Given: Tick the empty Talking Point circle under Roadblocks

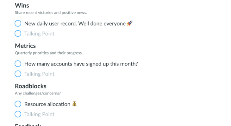Looking at the screenshot, I should click(x=18, y=114).
